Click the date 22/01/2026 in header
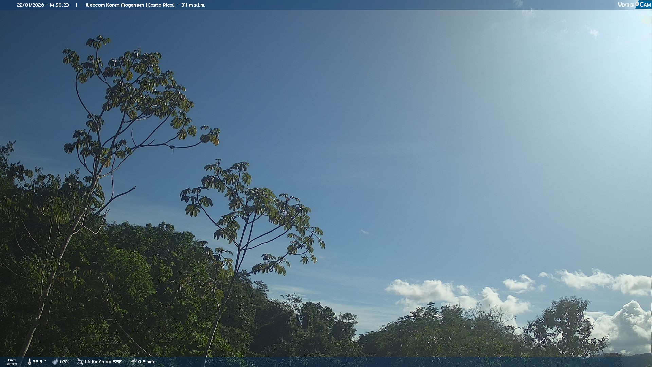This screenshot has height=367, width=652. (x=31, y=5)
